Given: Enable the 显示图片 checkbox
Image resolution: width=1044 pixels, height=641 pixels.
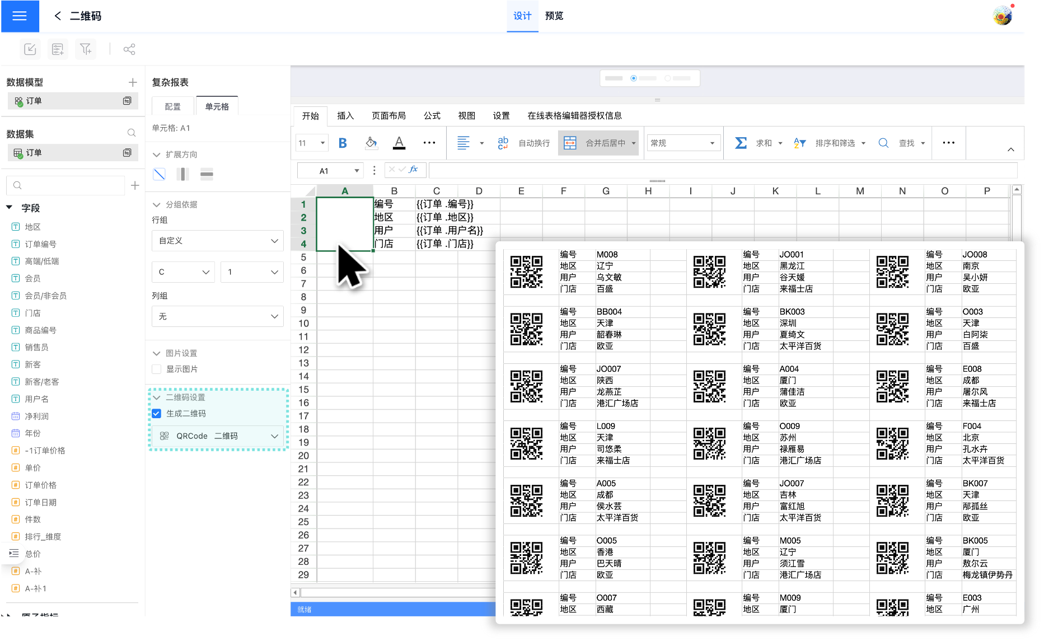Looking at the screenshot, I should [157, 369].
